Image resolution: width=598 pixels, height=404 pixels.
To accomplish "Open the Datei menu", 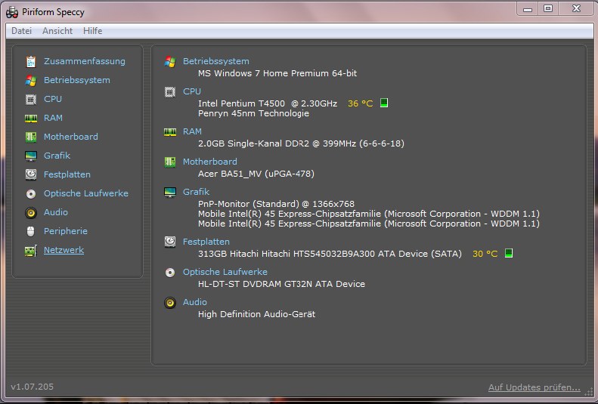I will 21,31.
